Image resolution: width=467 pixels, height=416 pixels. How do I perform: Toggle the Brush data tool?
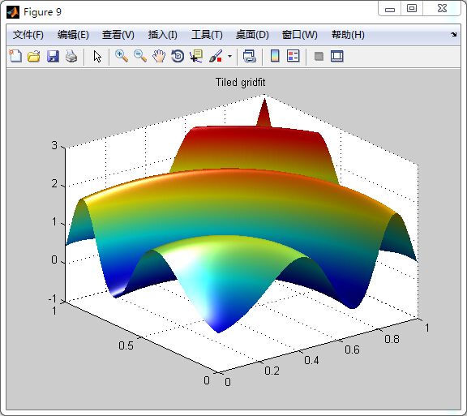(216, 56)
